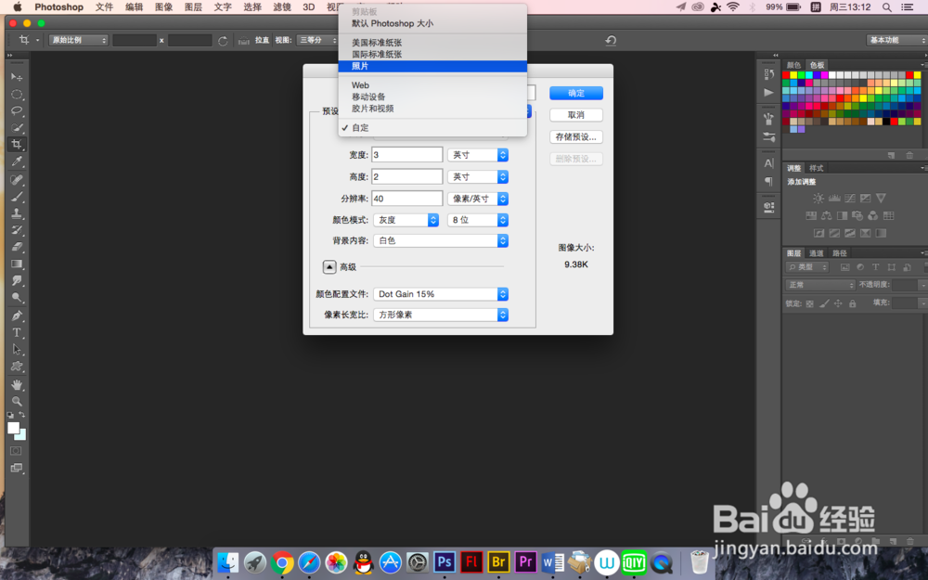Open the Character panel icon
The width and height of the screenshot is (928, 580).
click(768, 163)
